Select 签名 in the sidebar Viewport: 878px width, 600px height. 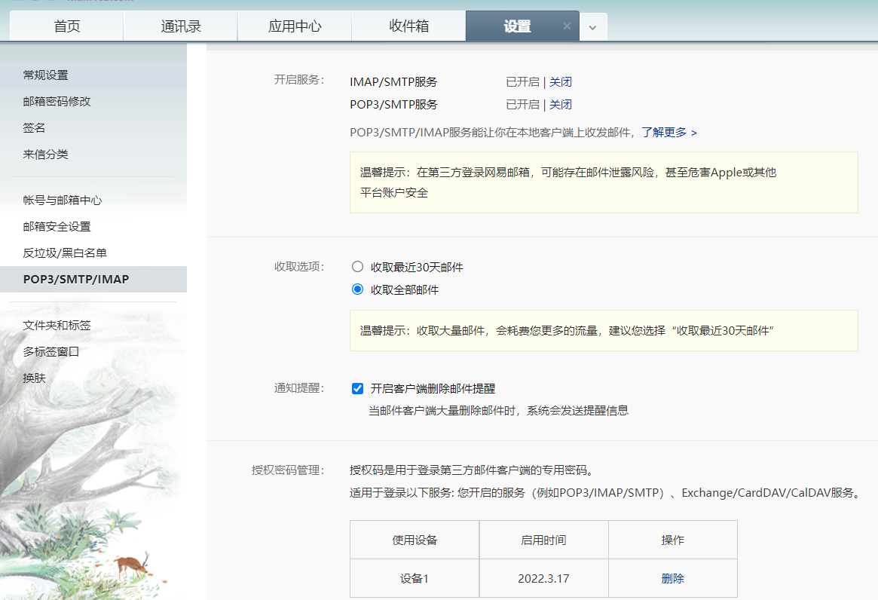(34, 127)
